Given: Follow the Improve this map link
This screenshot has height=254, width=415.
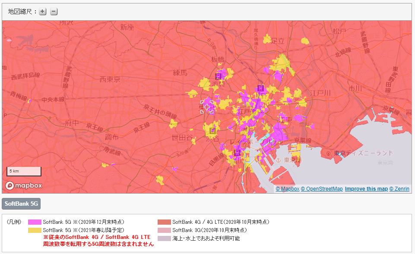Looking at the screenshot, I should click(366, 189).
